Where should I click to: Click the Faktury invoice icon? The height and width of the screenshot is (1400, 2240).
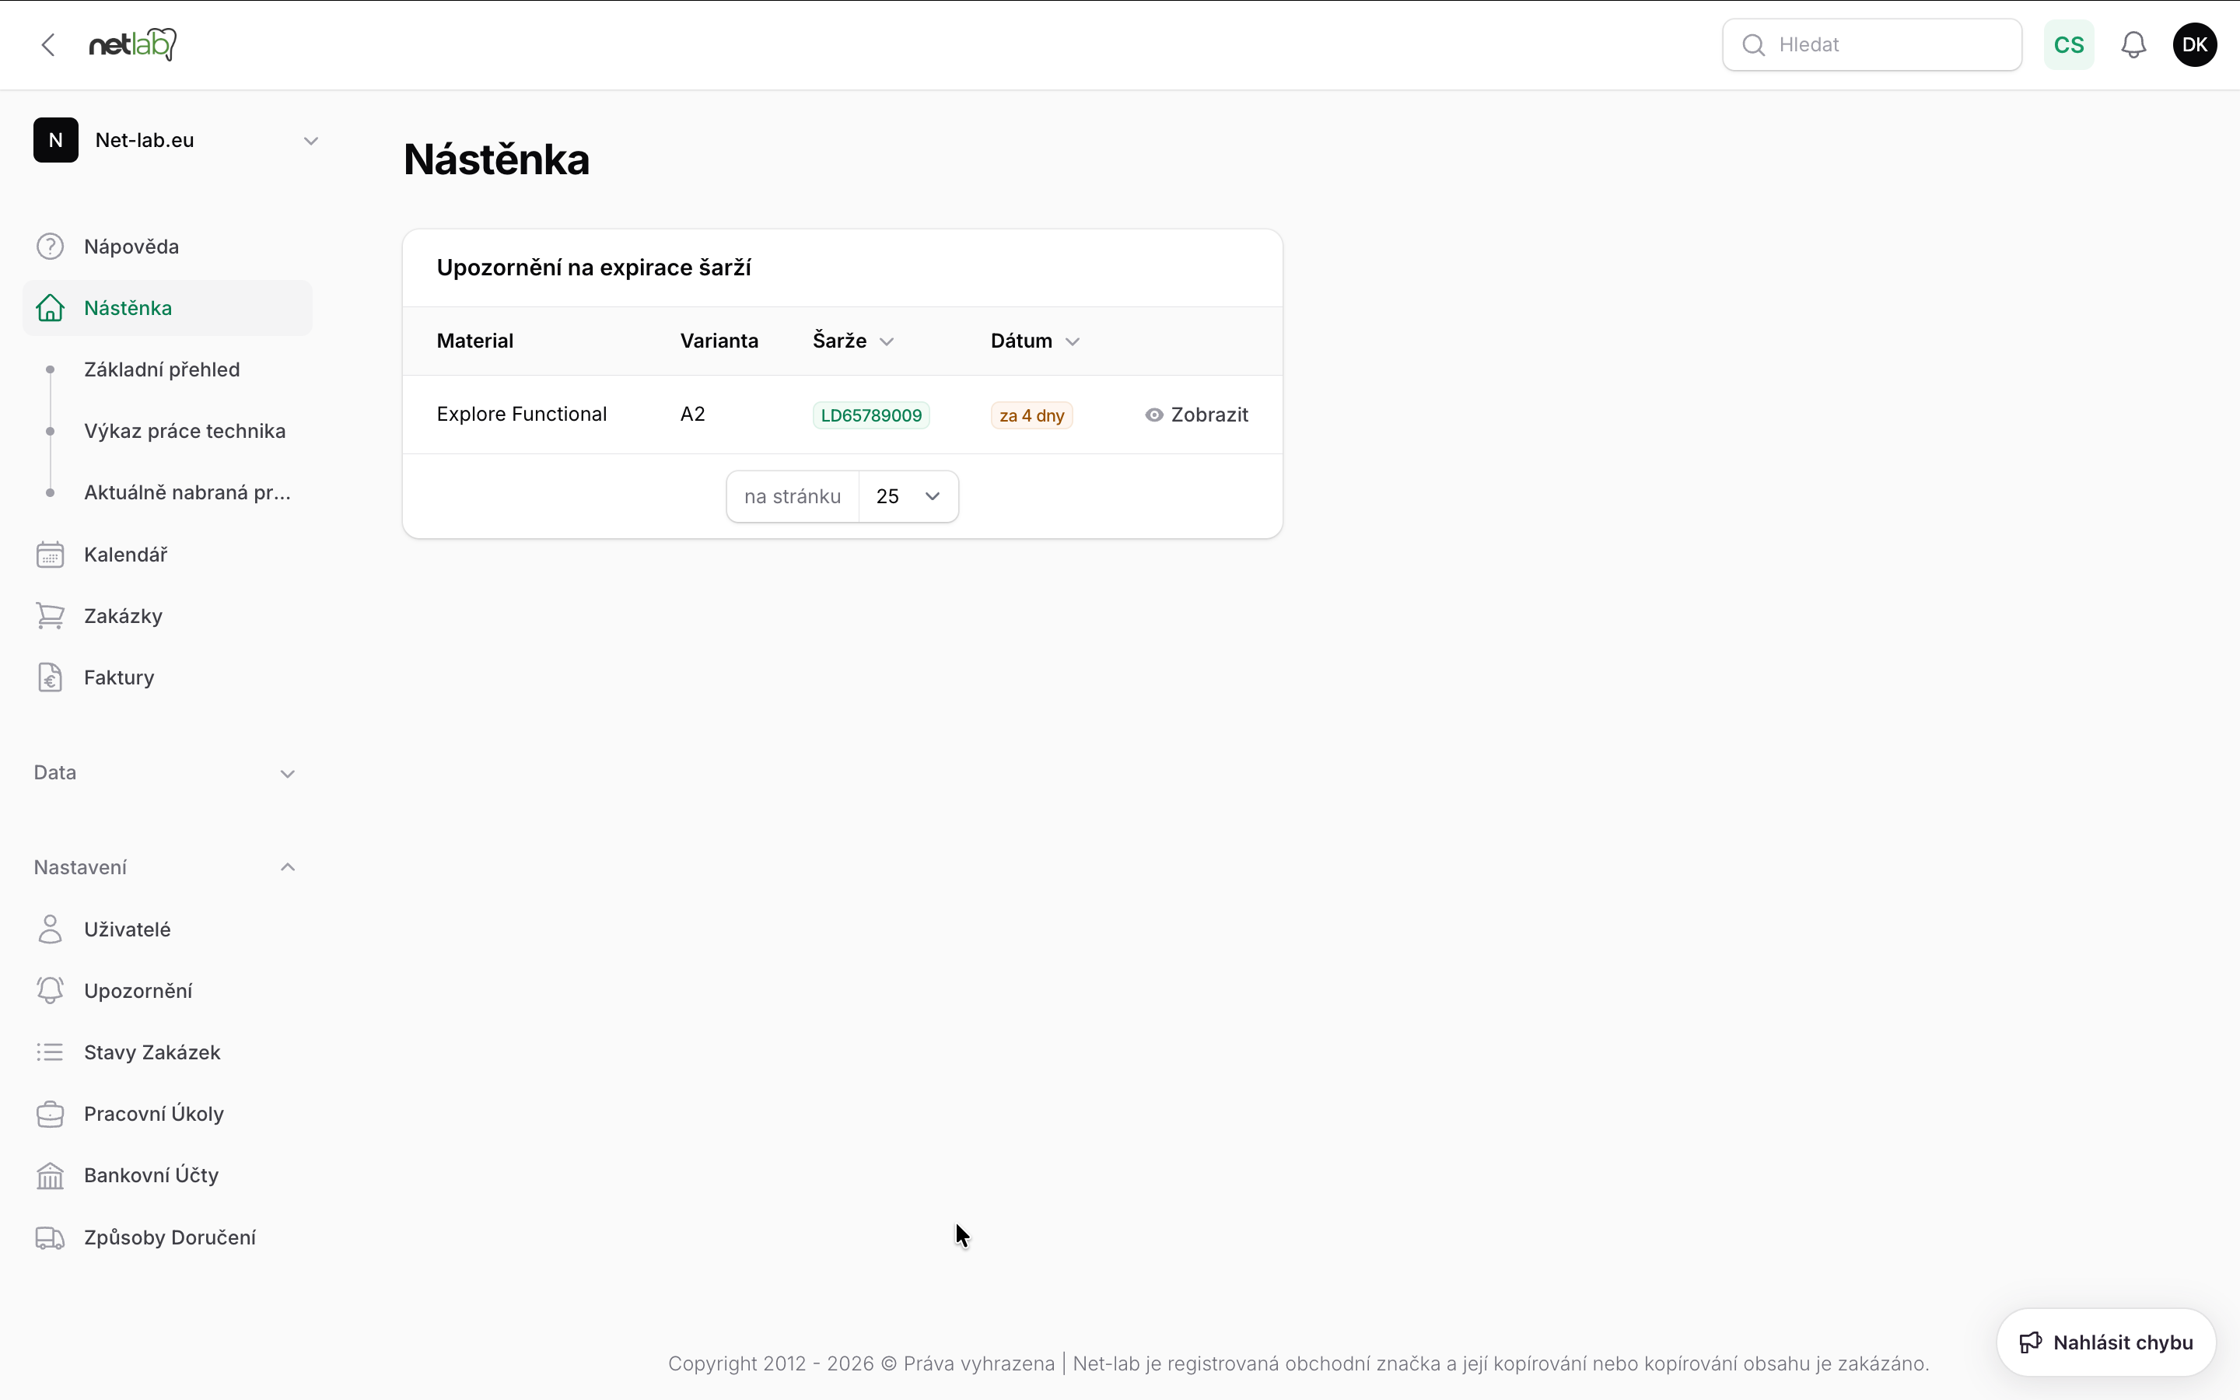50,677
